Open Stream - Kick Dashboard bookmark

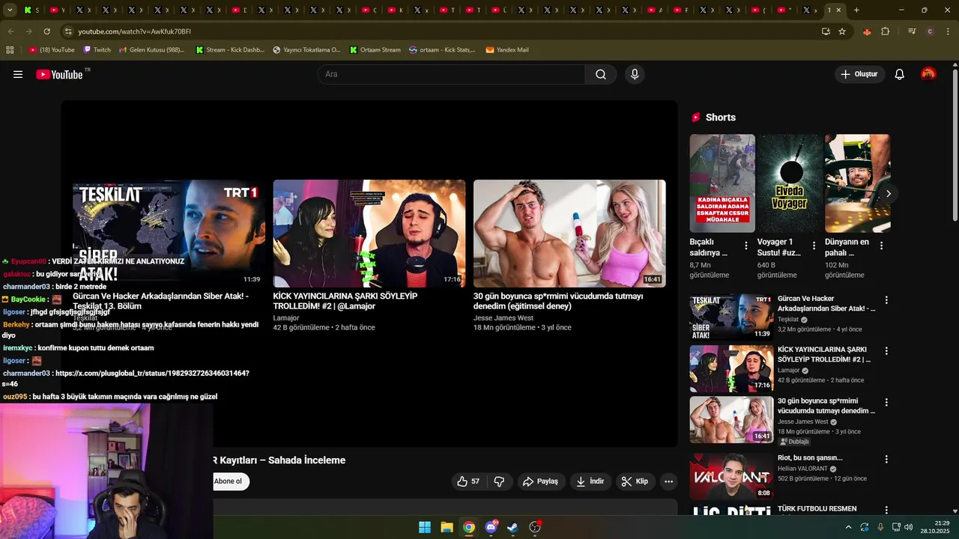click(230, 50)
